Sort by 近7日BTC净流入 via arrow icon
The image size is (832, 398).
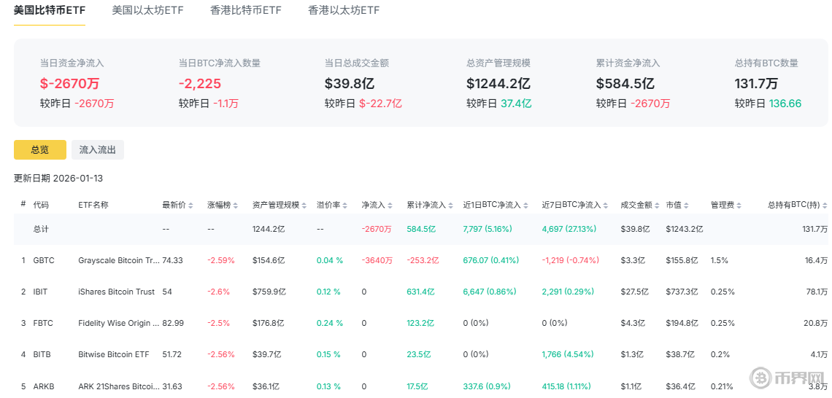point(606,206)
